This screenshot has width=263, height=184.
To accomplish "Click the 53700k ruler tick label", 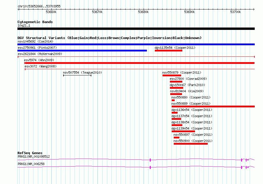I will pyautogui.click(x=236, y=12).
